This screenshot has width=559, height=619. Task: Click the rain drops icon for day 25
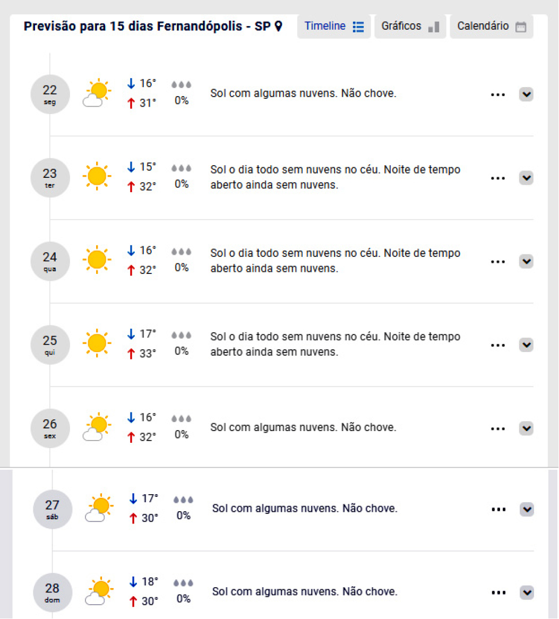click(x=182, y=336)
